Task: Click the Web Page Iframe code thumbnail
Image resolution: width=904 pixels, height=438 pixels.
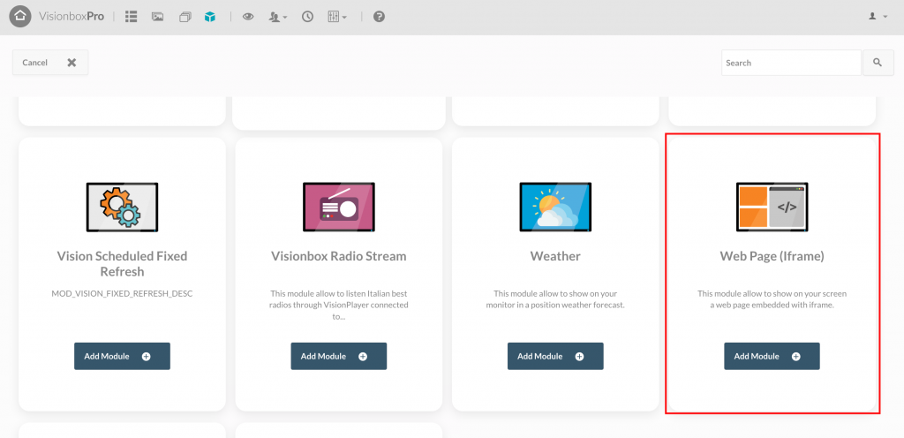Action: pyautogui.click(x=772, y=208)
